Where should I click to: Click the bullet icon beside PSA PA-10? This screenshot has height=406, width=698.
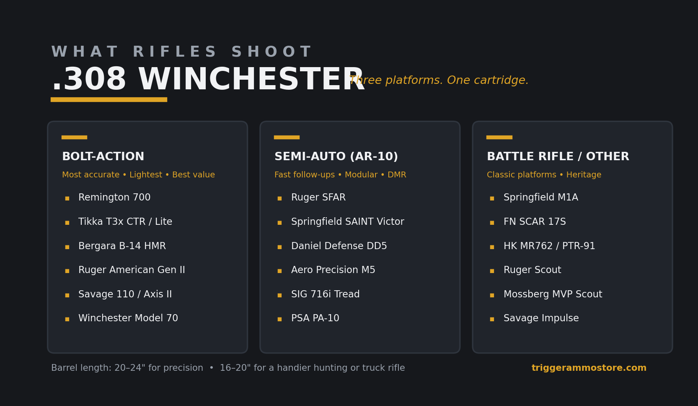279,319
